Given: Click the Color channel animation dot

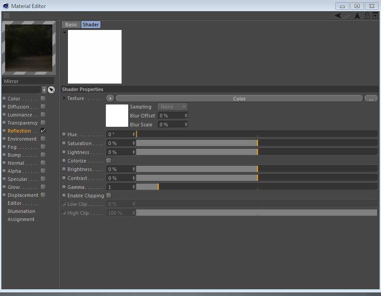Looking at the screenshot, I should [x=4, y=98].
